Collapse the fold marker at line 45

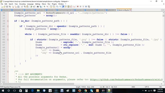(x=8, y=40)
